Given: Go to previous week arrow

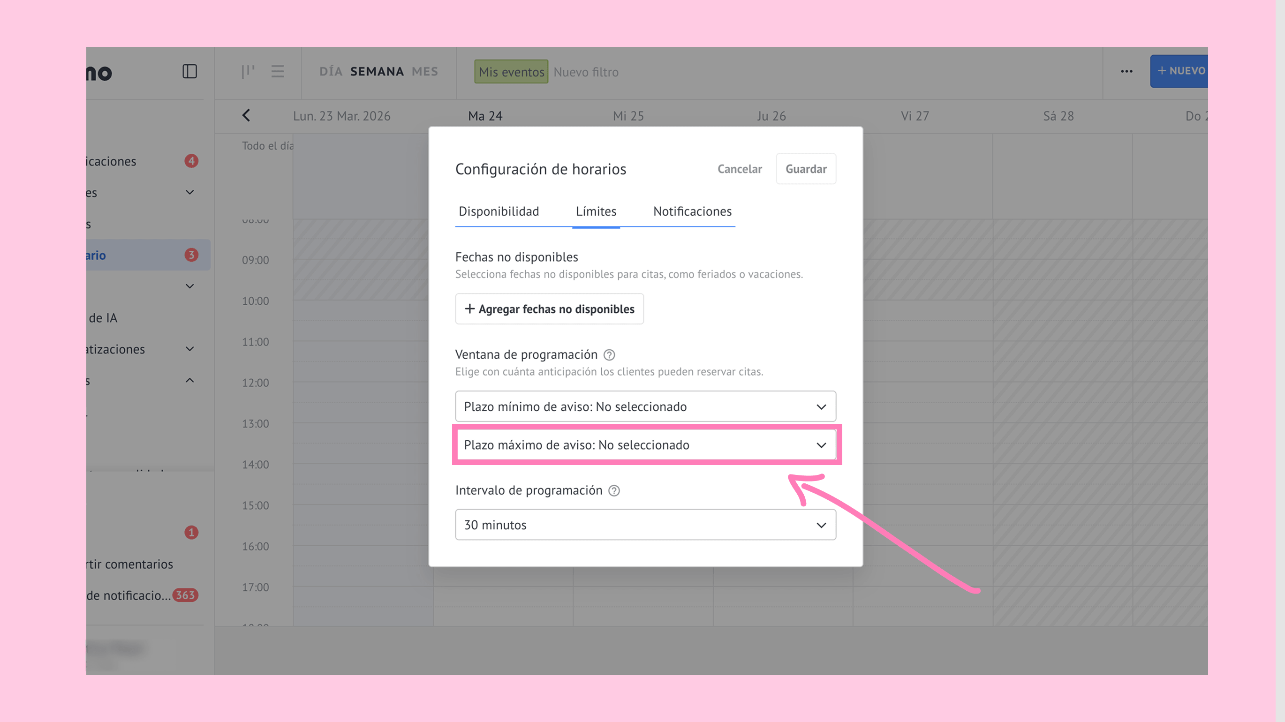Looking at the screenshot, I should pyautogui.click(x=246, y=116).
